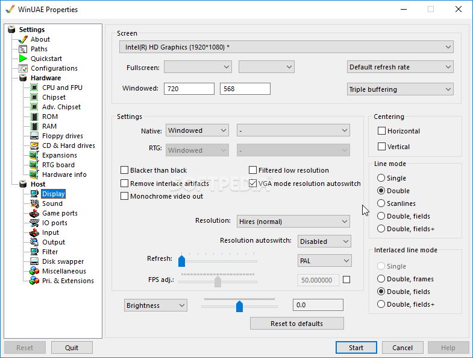Click the Windowed height field 568

(x=245, y=89)
